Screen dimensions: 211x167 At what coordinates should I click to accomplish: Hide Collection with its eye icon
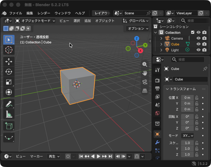click(x=198, y=32)
